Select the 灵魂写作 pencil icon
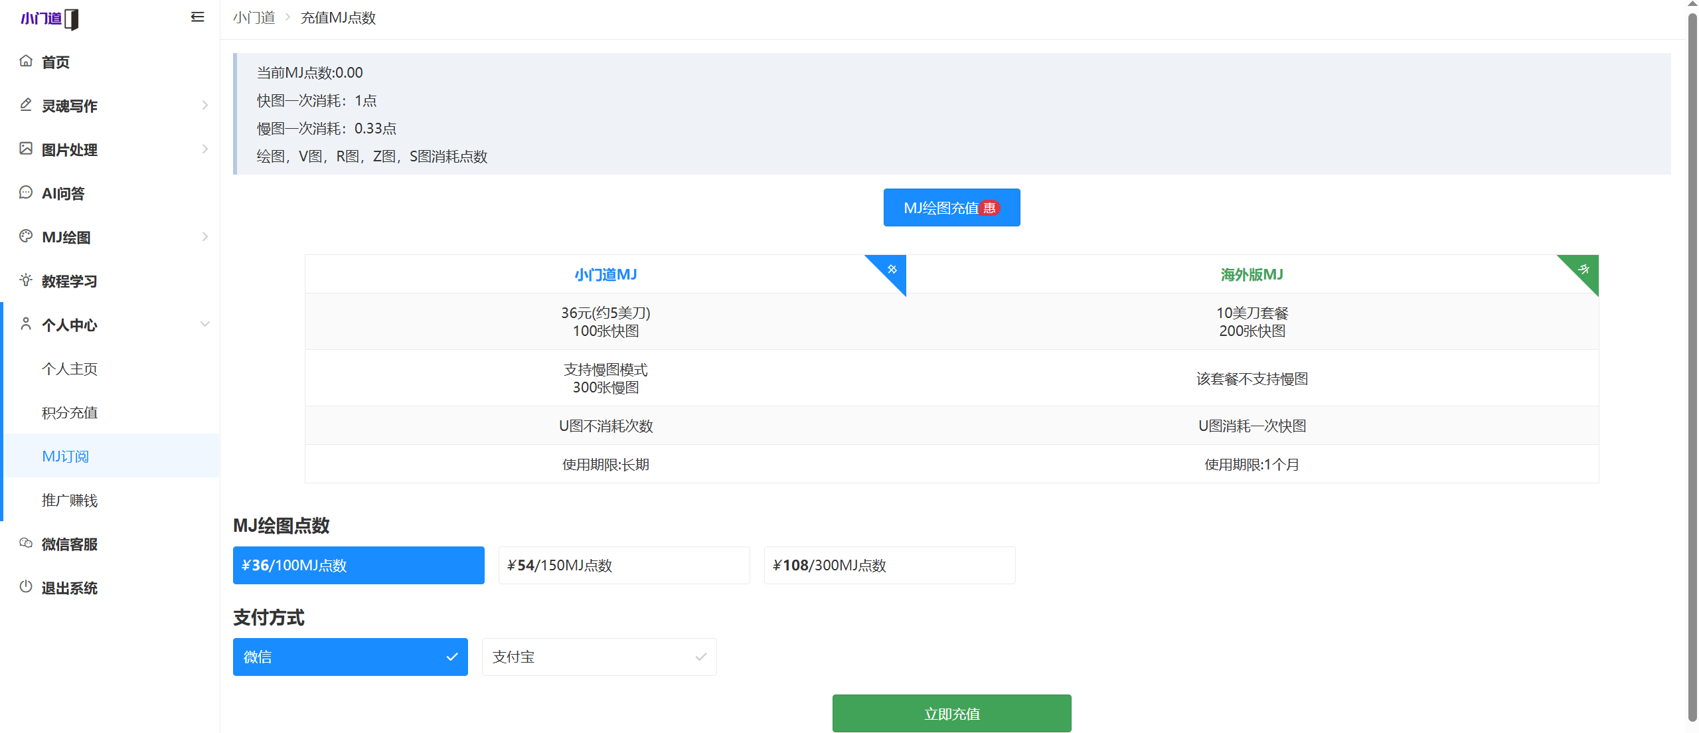The image size is (1699, 733). click(x=26, y=105)
